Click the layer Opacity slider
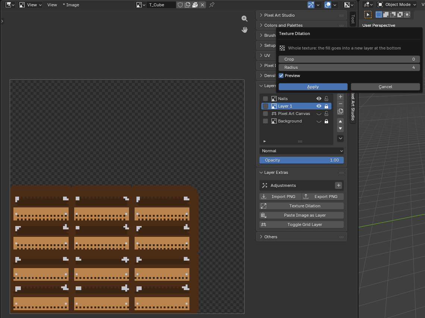The width and height of the screenshot is (425, 318). [301, 160]
